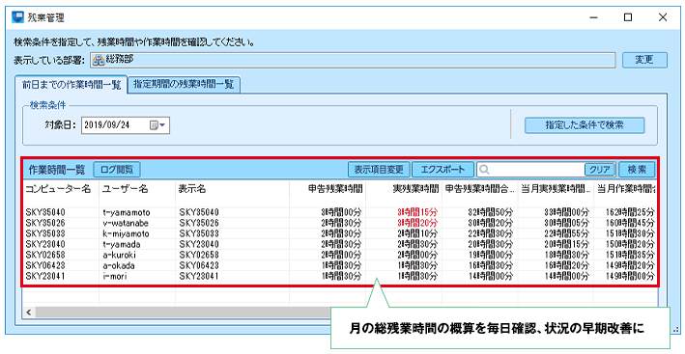Select row with user a-kuroki
The width and height of the screenshot is (685, 354).
point(340,255)
